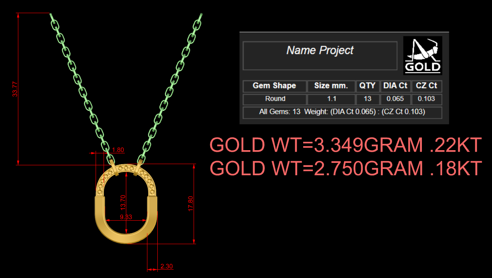Click the DIA Ct column header

tap(395, 86)
